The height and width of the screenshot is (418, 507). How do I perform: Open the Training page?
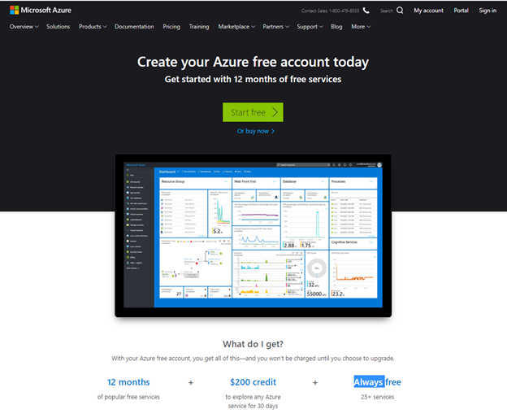[x=199, y=27]
